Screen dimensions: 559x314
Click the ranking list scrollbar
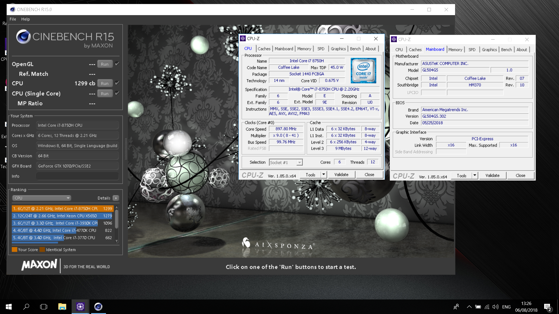coord(117,219)
